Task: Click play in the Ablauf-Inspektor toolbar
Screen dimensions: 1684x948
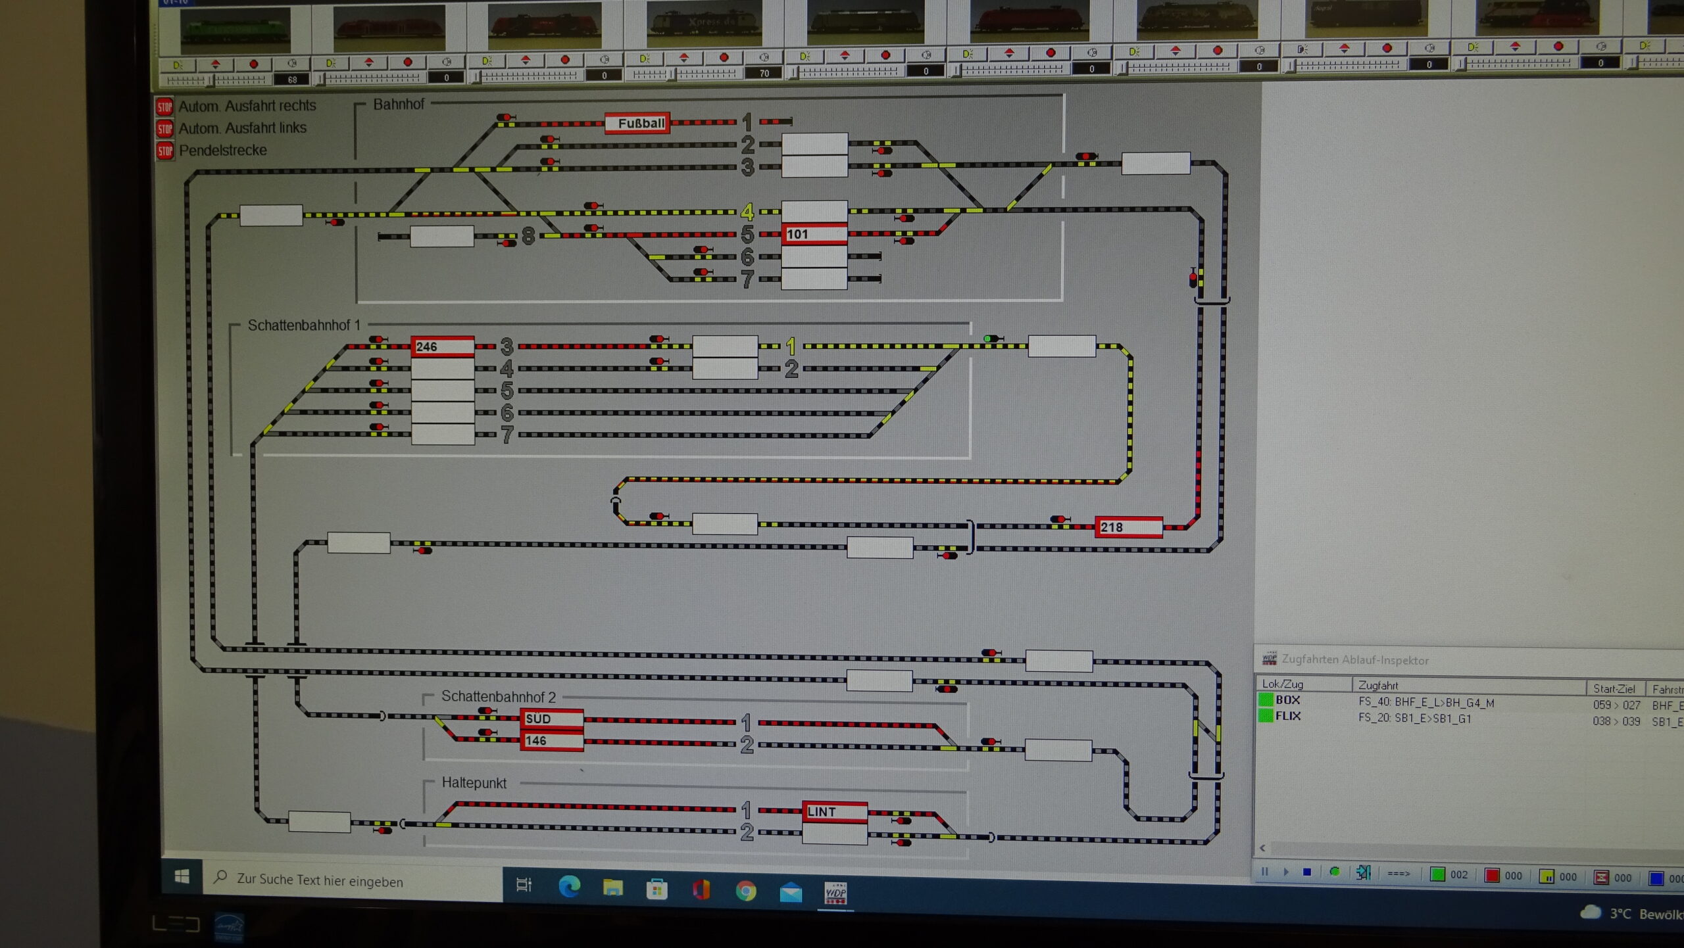Action: tap(1286, 872)
